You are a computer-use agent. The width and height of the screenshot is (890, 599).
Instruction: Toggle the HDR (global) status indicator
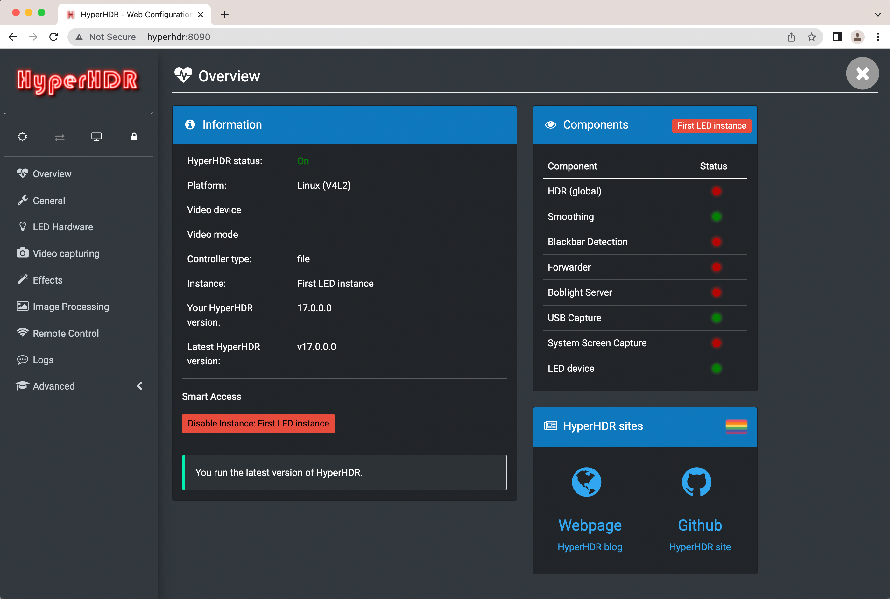pos(716,191)
